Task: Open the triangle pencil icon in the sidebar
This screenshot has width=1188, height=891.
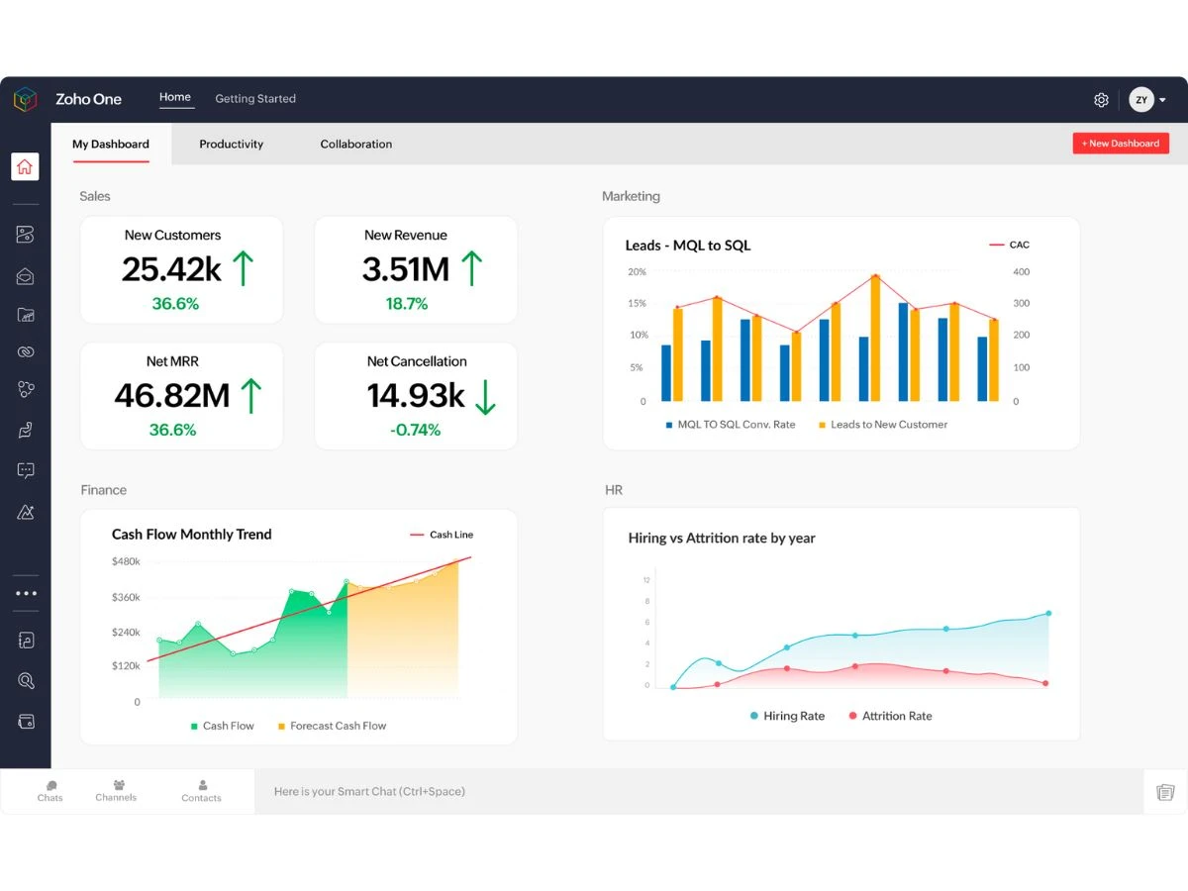Action: tap(26, 512)
